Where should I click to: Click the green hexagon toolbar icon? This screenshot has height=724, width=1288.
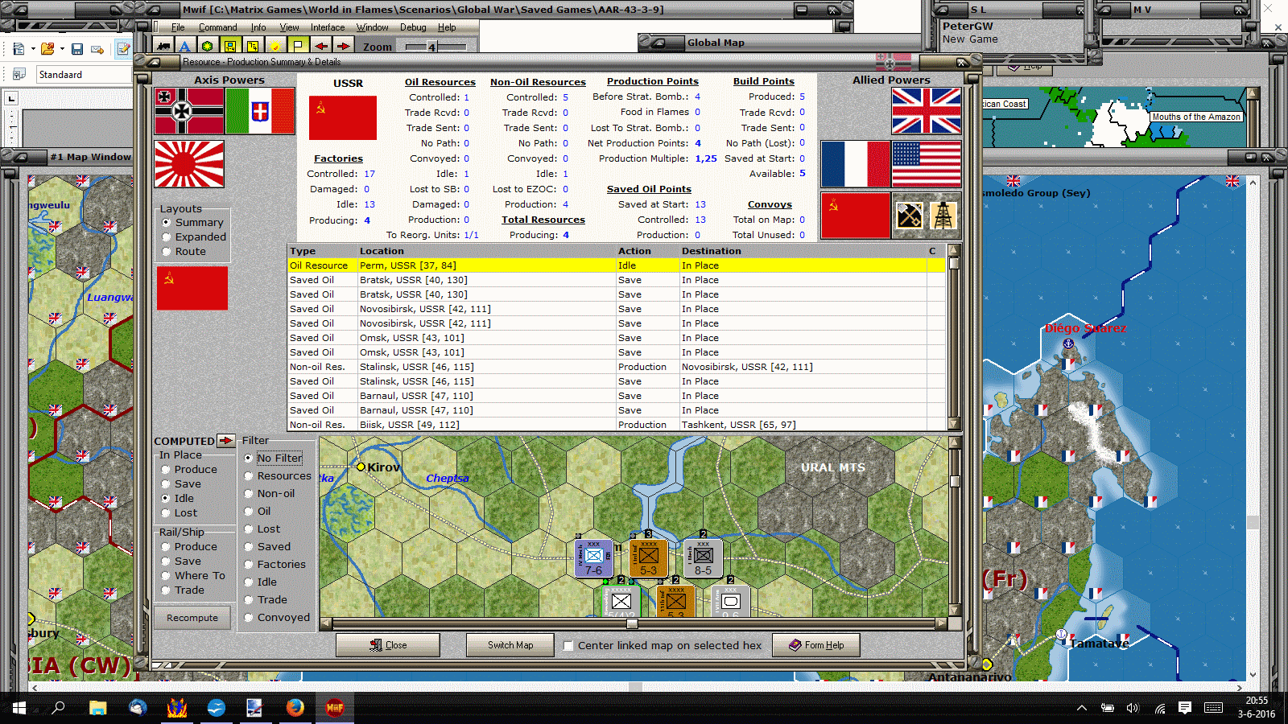pyautogui.click(x=208, y=46)
